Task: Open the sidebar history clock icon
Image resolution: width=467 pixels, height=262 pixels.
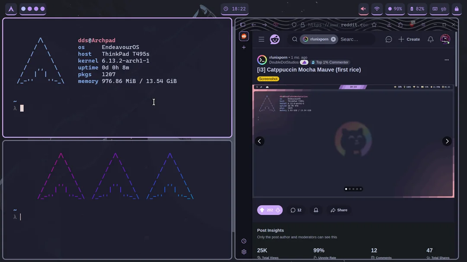Action: (x=244, y=241)
